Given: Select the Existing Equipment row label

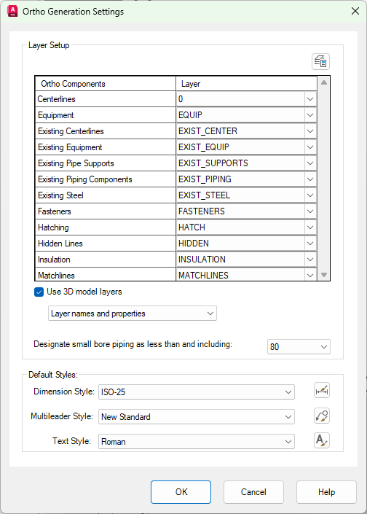Looking at the screenshot, I should (x=70, y=147).
